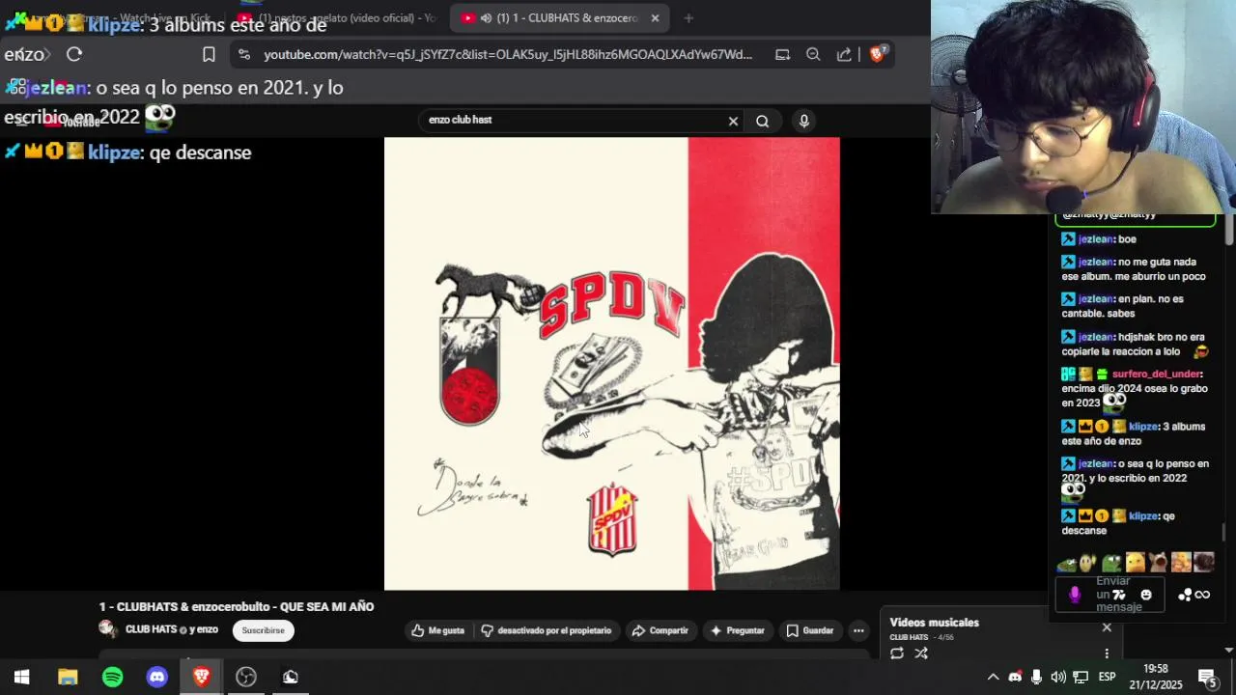The height and width of the screenshot is (695, 1236).
Task: Subscribe with the Suscribirse button
Action: coord(263,630)
